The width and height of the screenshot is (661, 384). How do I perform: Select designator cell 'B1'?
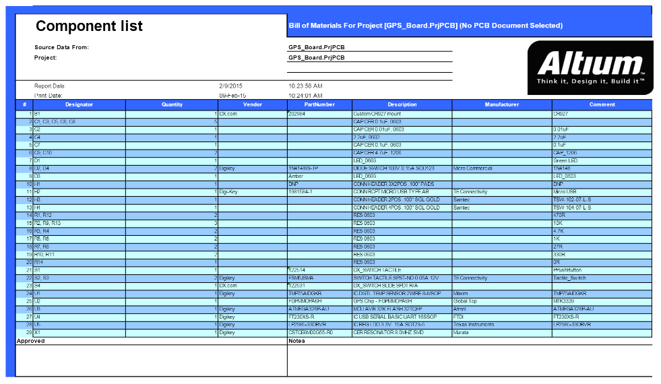[80, 114]
